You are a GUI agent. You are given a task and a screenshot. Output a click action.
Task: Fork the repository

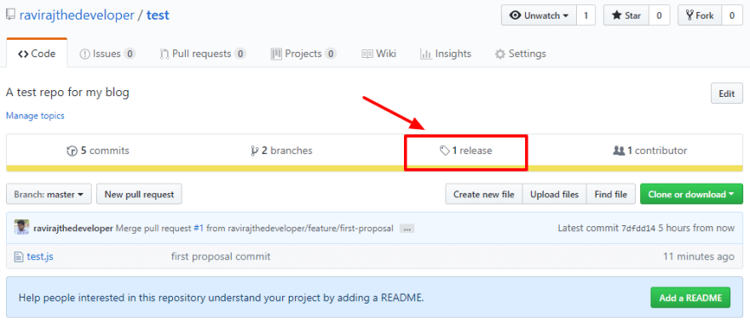point(700,15)
